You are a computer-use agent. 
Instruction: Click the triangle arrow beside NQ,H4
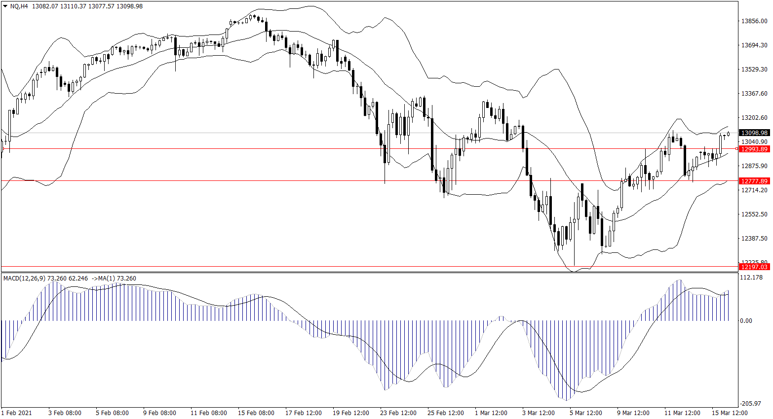pos(5,6)
